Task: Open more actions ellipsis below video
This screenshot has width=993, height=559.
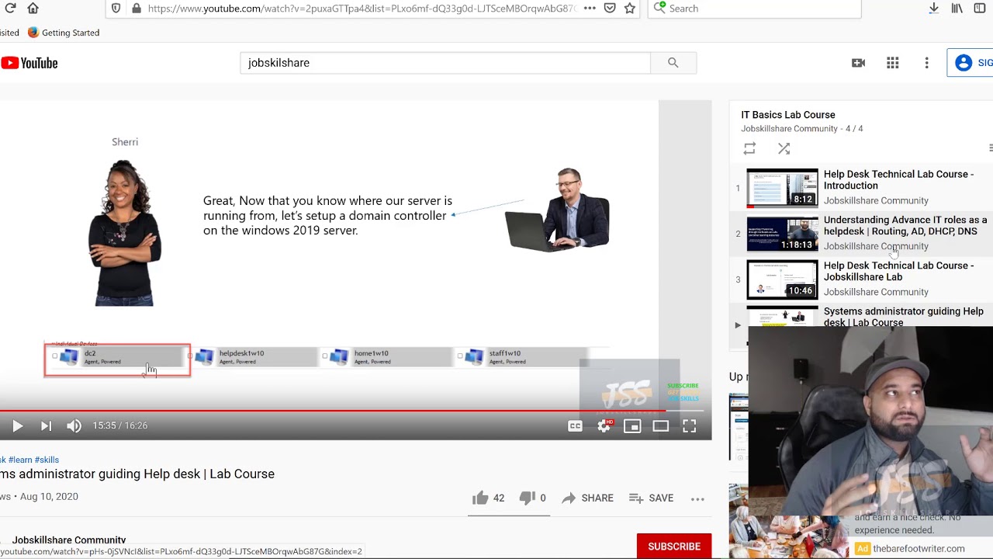Action: click(697, 498)
